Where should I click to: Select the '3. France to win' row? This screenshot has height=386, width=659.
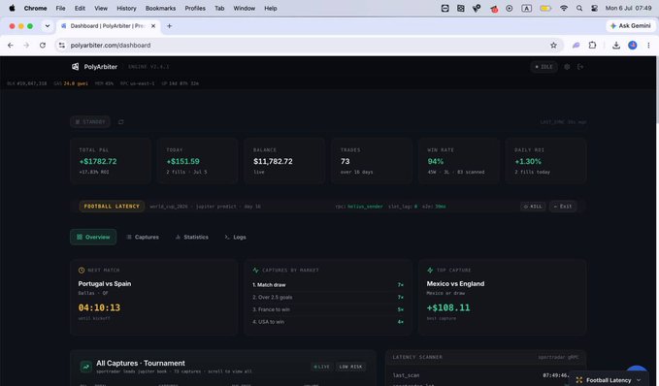click(x=328, y=309)
